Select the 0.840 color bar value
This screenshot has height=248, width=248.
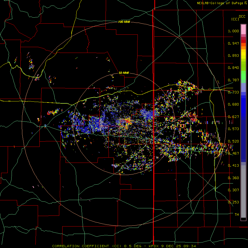click(233, 68)
